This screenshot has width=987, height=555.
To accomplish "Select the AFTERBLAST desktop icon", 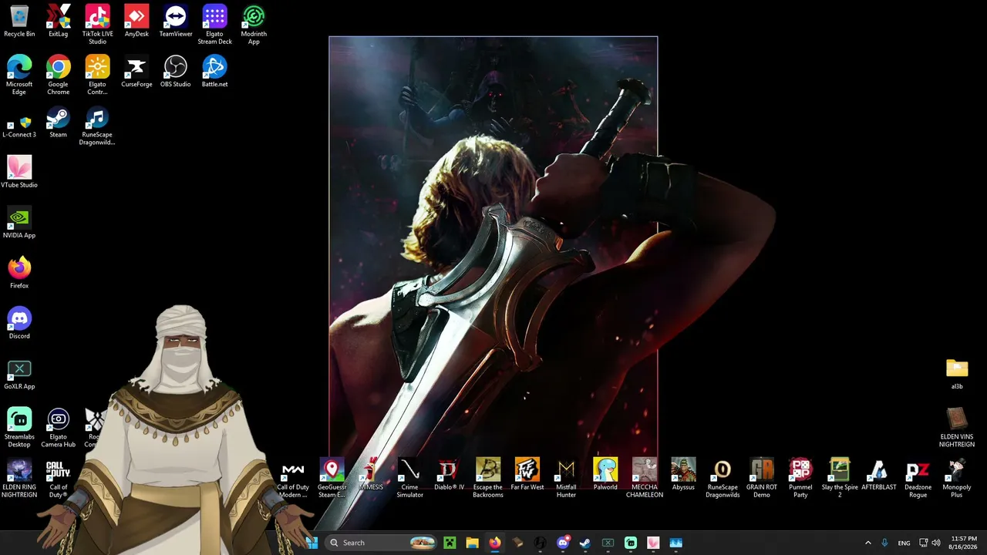I will pos(879,474).
